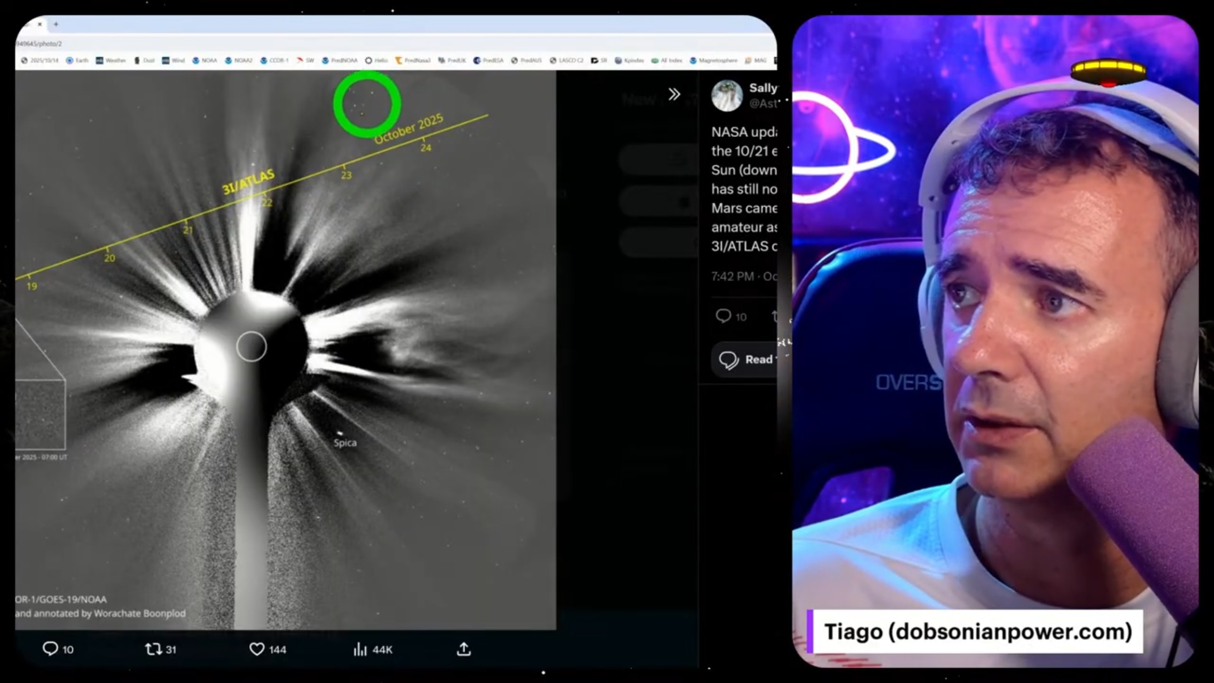Viewport: 1214px width, 683px height.
Task: Open the PredNOAA bookmark
Action: [x=340, y=61]
